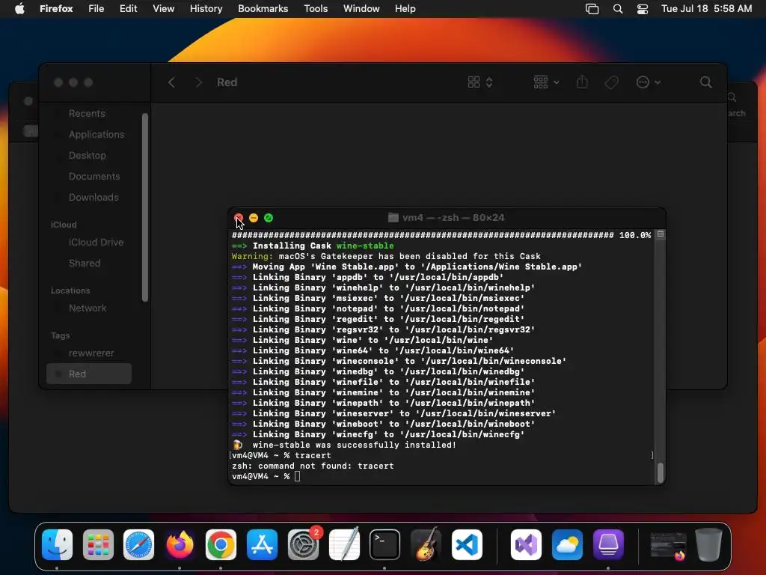Screen dimensions: 766x575
Task: Open the File menu
Action: click(96, 8)
